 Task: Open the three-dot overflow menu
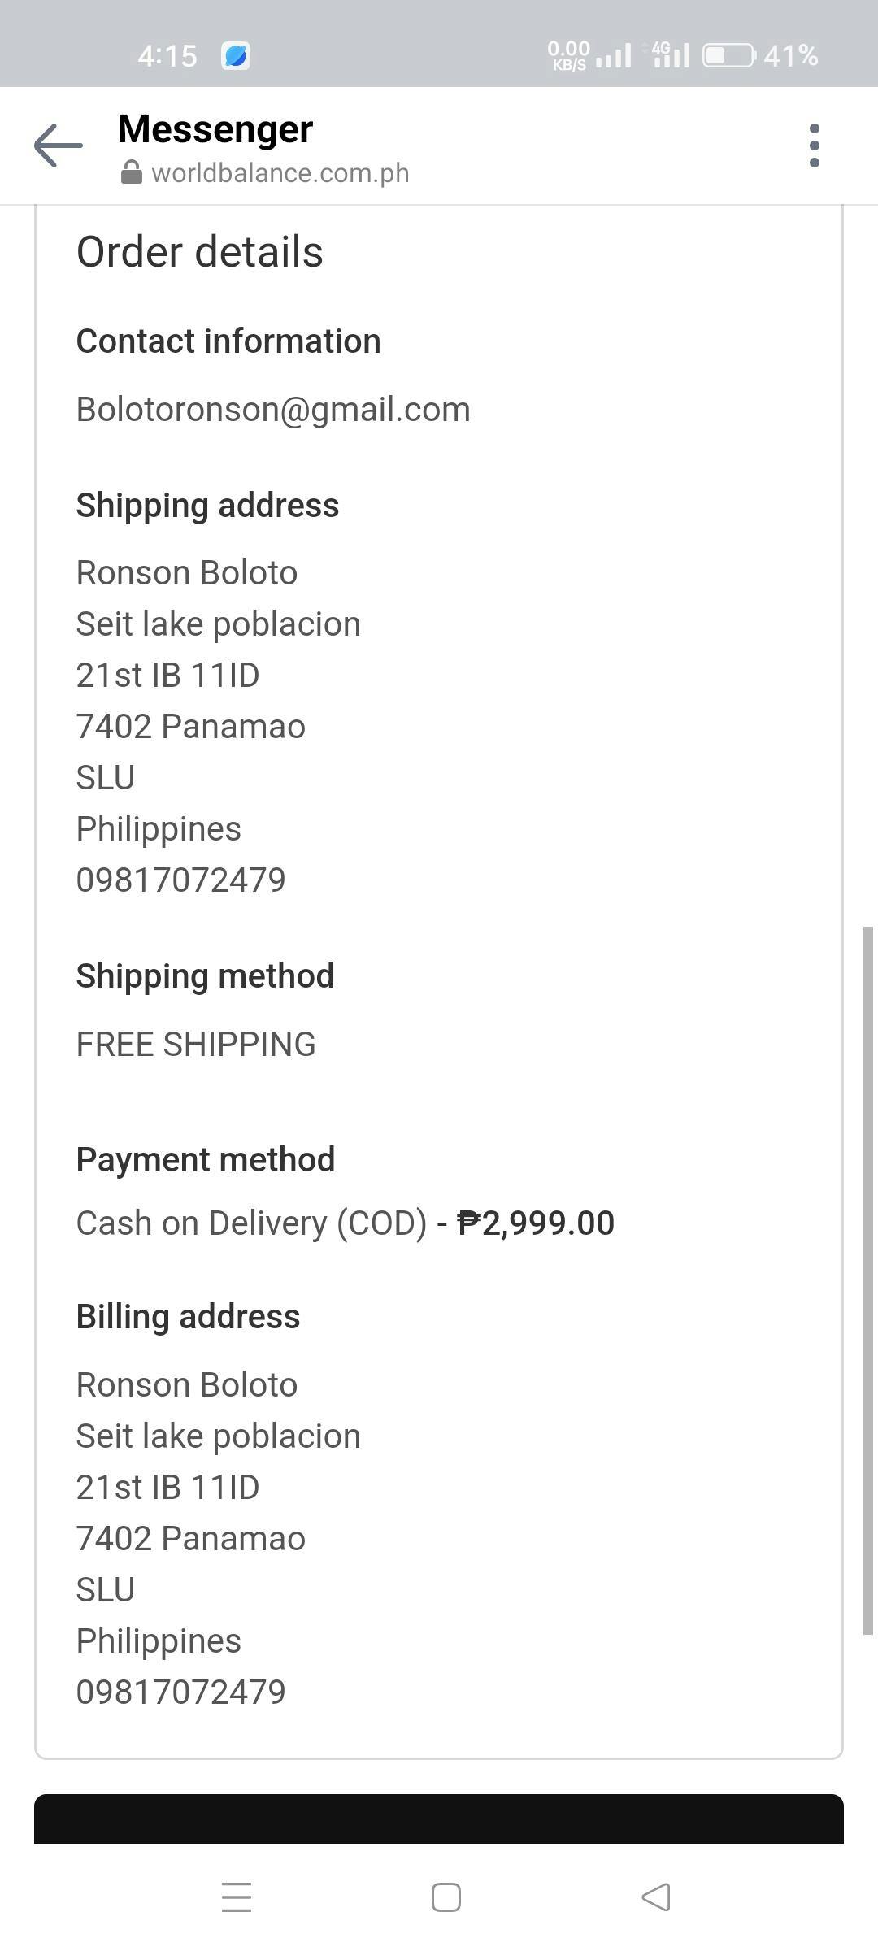click(814, 146)
